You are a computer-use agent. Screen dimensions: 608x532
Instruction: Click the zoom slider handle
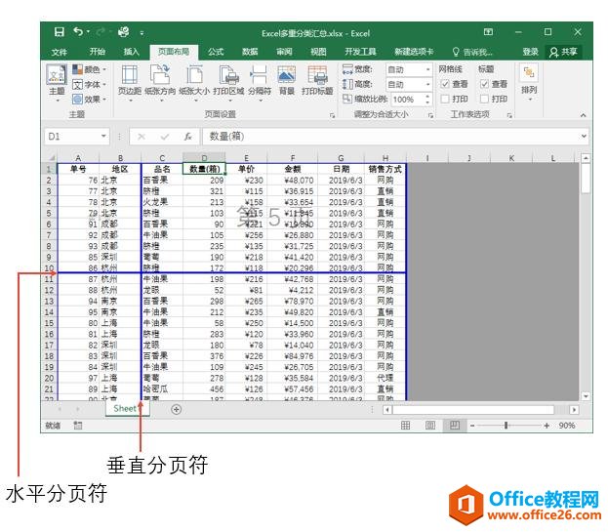point(507,426)
